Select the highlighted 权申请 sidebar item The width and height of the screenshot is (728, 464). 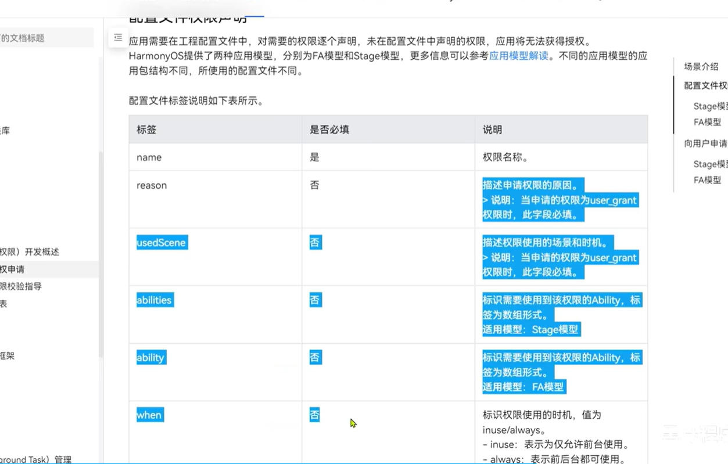[x=13, y=269]
